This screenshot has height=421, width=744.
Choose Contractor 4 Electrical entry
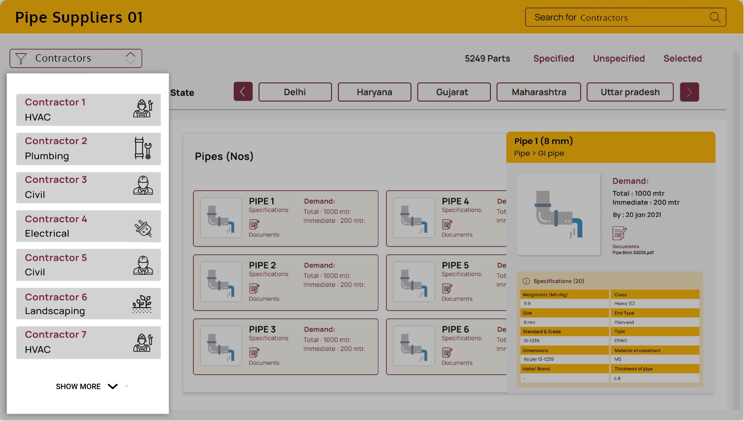(88, 226)
